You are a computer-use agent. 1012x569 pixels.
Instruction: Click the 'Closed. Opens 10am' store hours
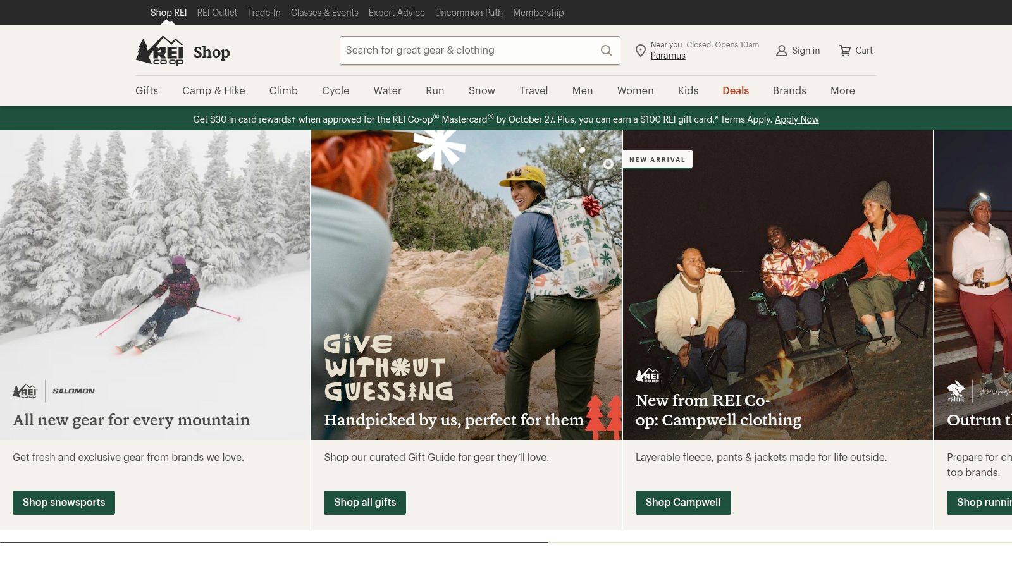click(723, 45)
